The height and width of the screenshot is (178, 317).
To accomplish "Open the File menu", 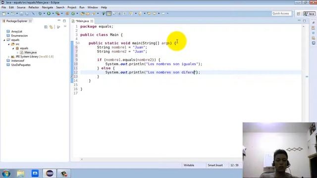I will pos(3,7).
